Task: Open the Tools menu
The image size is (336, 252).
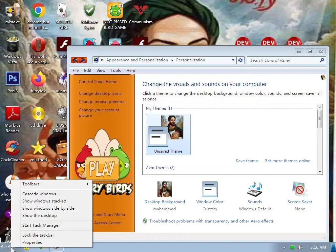Action: click(116, 70)
